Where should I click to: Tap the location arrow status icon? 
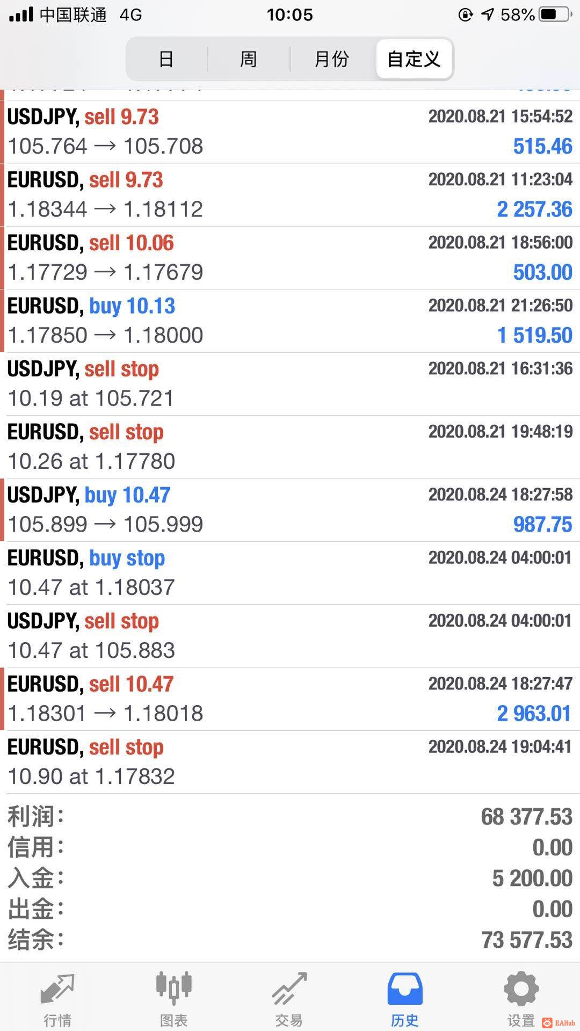(488, 14)
